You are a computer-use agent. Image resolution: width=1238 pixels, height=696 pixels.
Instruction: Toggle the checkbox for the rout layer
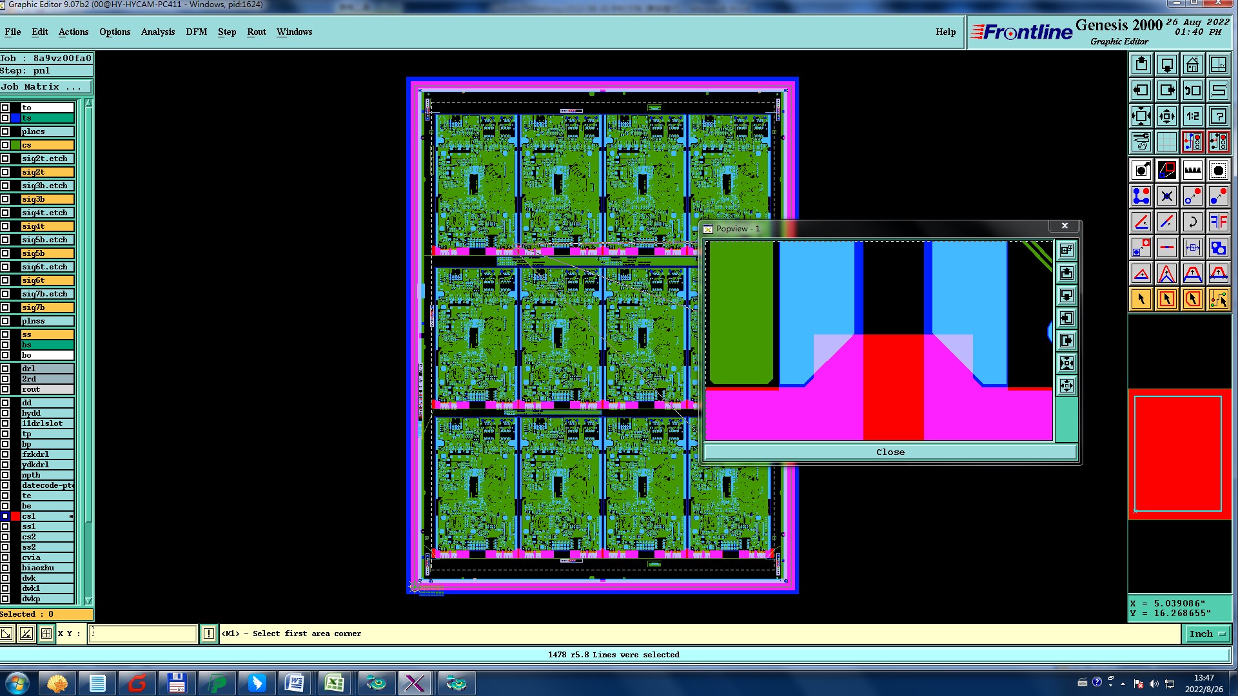pos(5,389)
